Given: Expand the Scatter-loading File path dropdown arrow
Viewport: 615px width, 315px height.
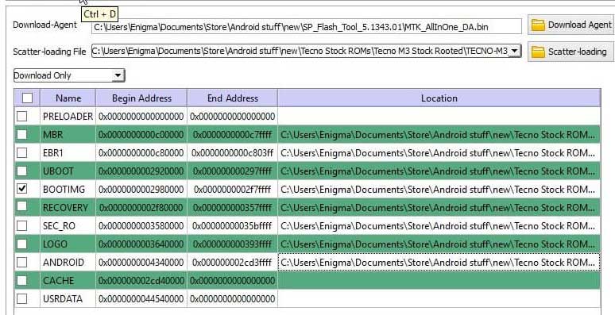Looking at the screenshot, I should pos(515,51).
